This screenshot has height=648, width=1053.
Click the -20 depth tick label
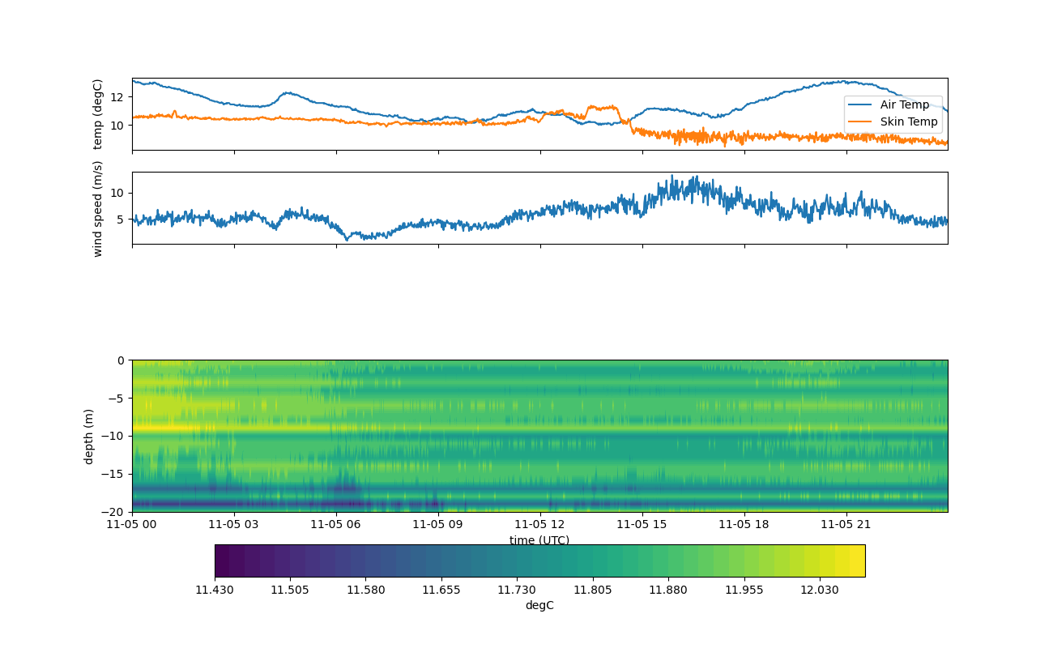[117, 512]
